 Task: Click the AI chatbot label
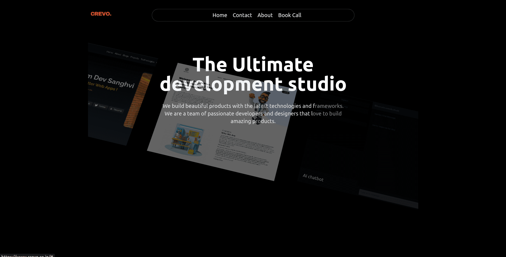313,177
